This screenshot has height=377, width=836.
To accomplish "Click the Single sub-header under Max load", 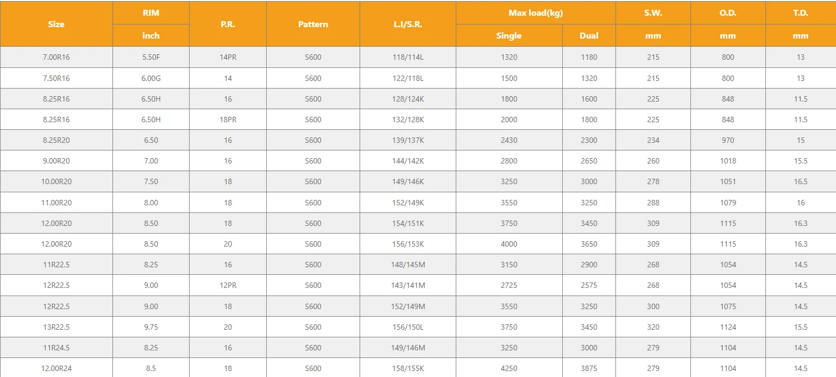I will (x=509, y=36).
